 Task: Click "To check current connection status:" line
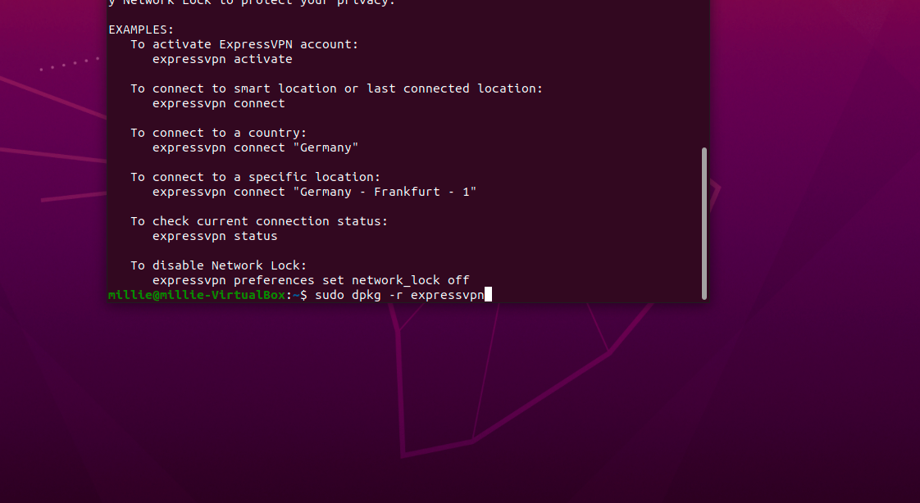(x=259, y=221)
